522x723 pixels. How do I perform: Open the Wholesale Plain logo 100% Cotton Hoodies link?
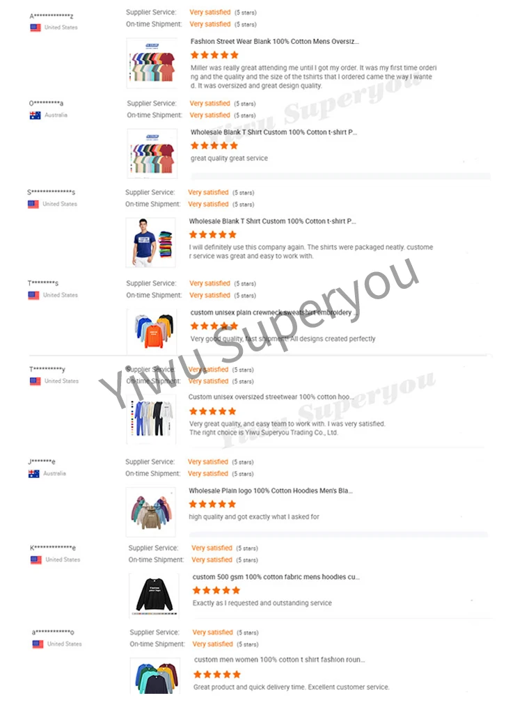271,491
